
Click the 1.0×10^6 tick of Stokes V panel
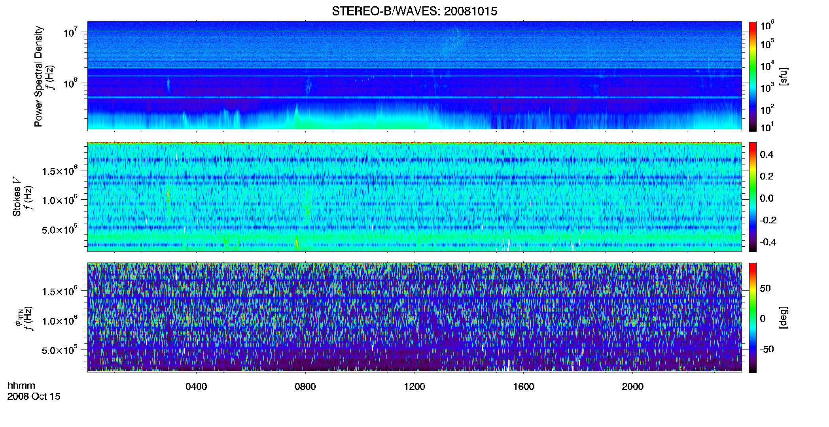60,200
